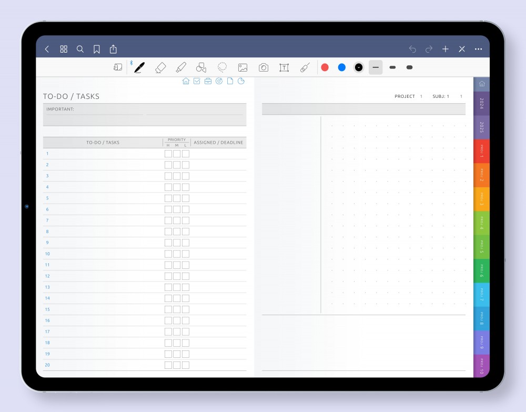Check Low priority box for task 10

(x=186, y=254)
